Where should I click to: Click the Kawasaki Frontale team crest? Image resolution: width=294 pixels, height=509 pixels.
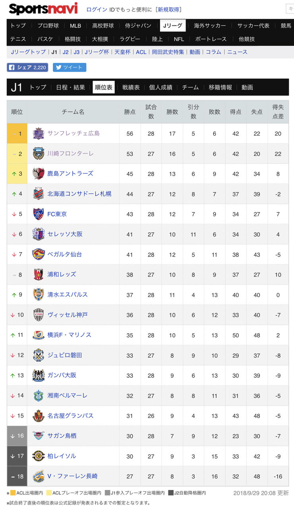point(39,153)
